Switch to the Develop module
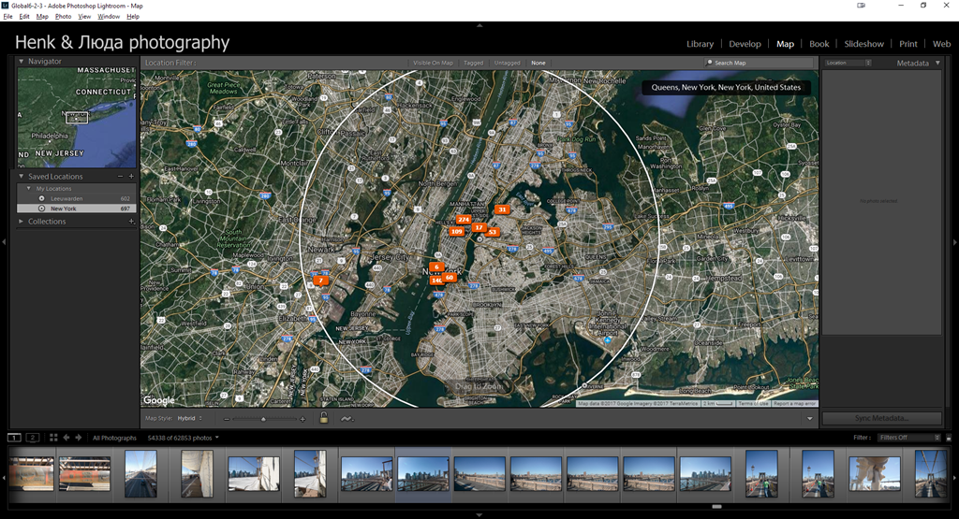The width and height of the screenshot is (959, 519). tap(745, 44)
